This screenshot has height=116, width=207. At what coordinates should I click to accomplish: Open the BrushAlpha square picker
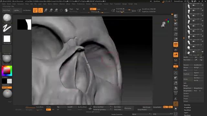coord(7,39)
